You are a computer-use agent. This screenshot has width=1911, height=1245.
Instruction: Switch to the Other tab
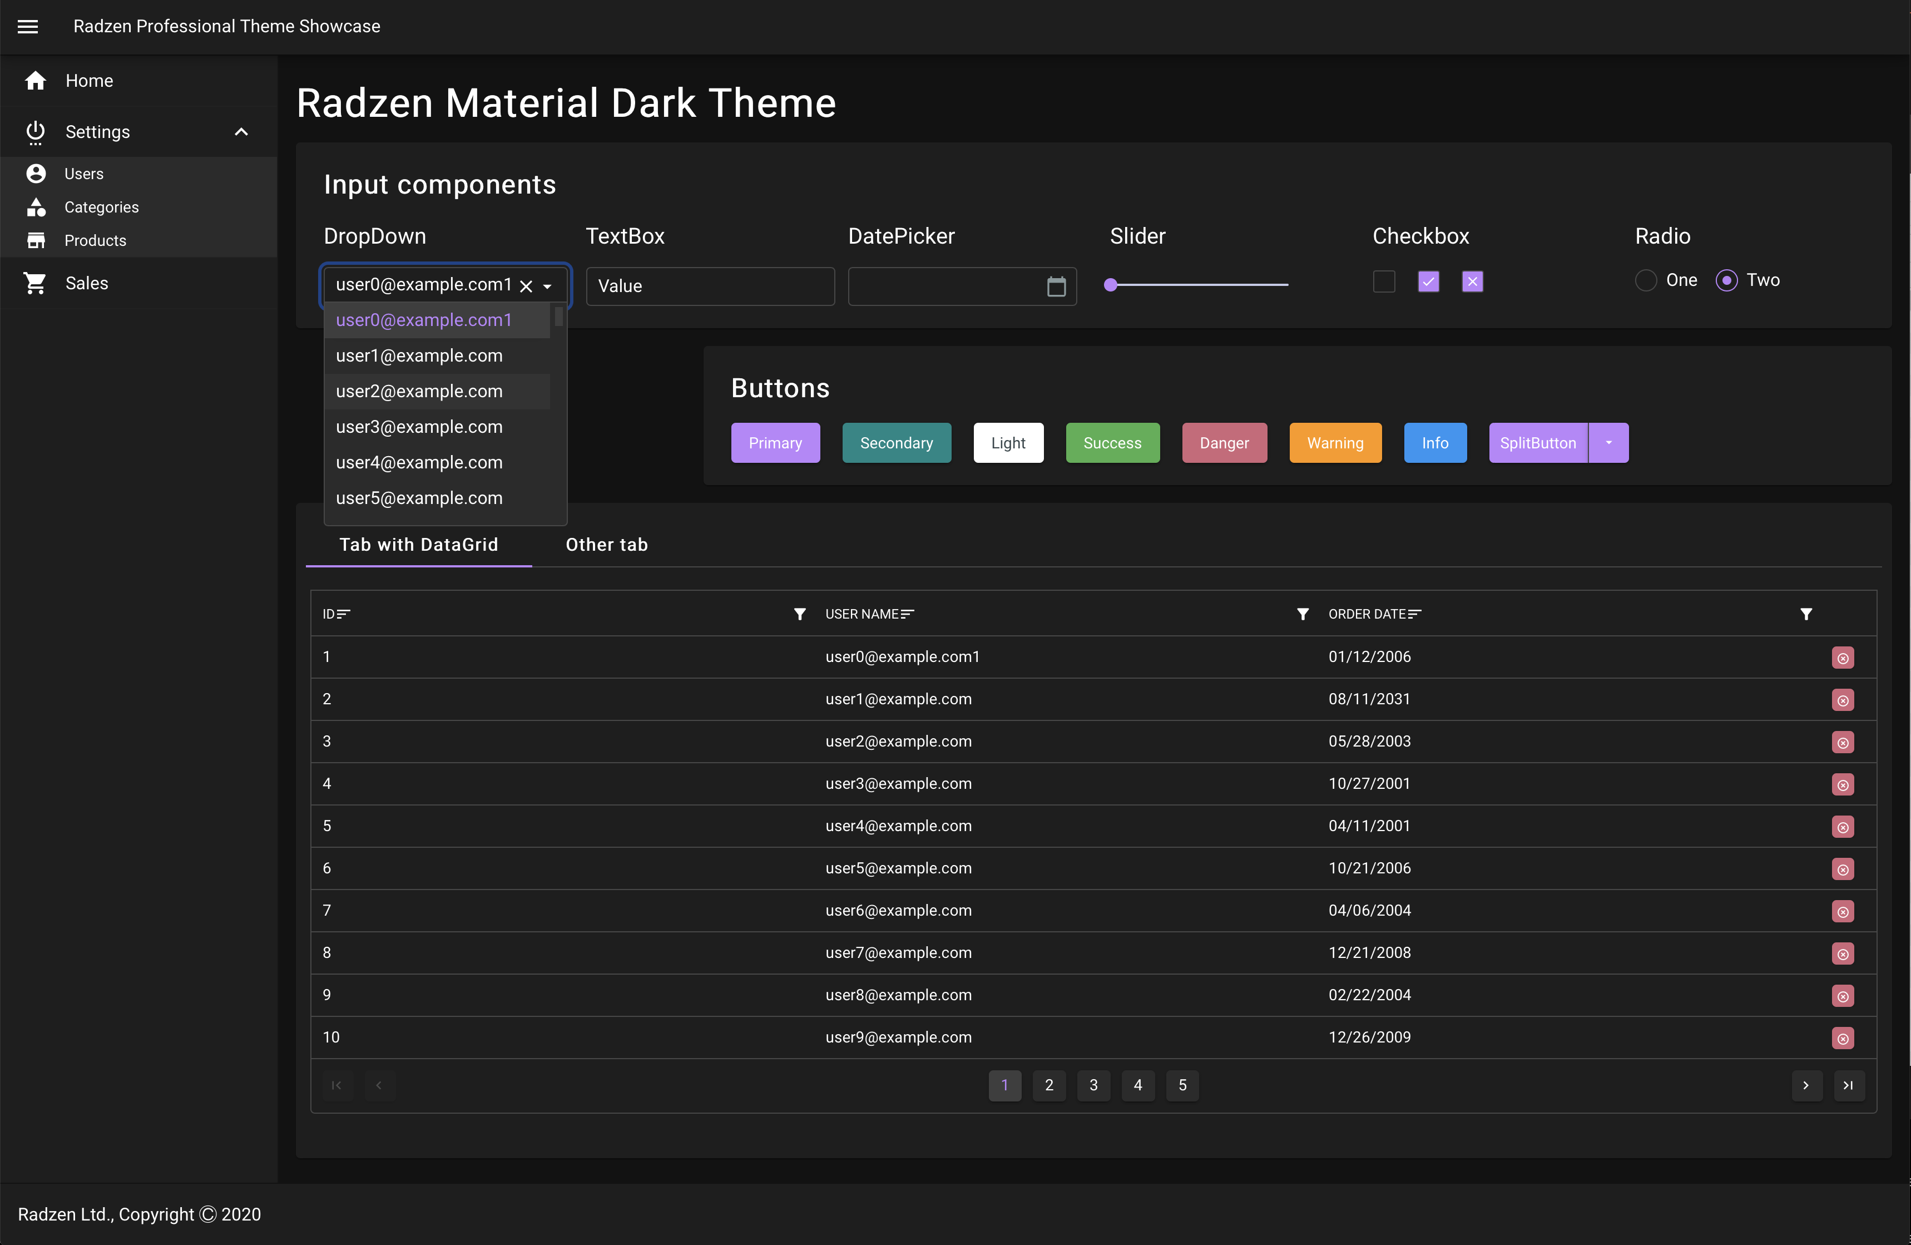606,545
